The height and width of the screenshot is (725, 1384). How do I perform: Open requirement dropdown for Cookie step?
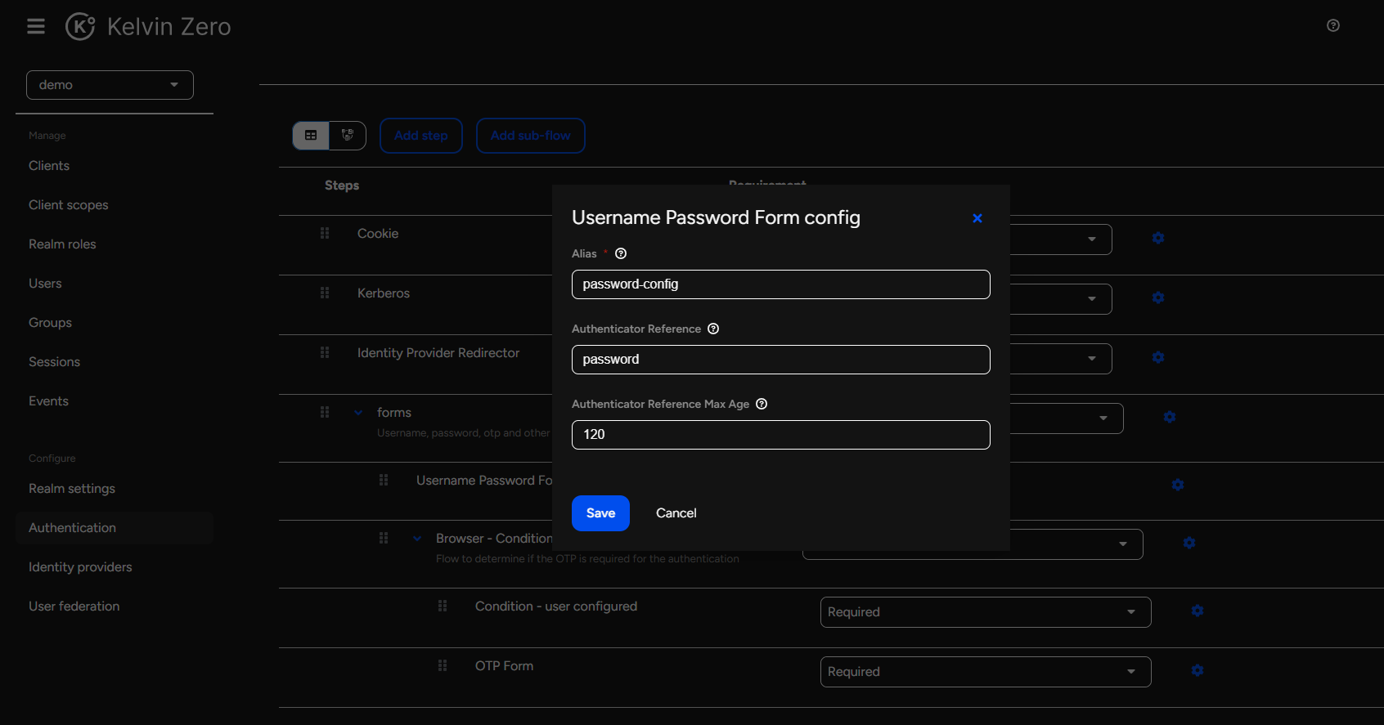point(1061,239)
